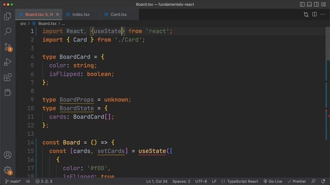Screen dimensions: 330x185
Task: Click the underlined useState call on line 15
Action: point(152,151)
